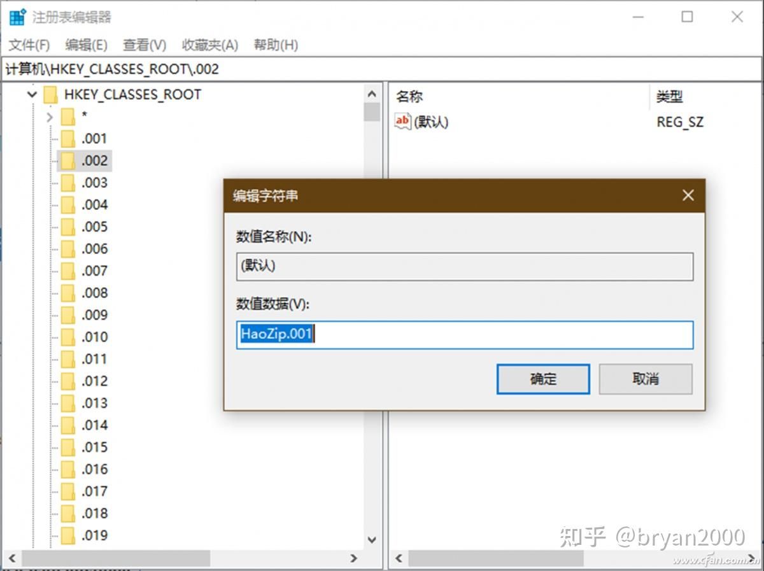Viewport: 764px width, 571px height.
Task: Click the ab string value icon for (默认)
Action: pyautogui.click(x=403, y=122)
